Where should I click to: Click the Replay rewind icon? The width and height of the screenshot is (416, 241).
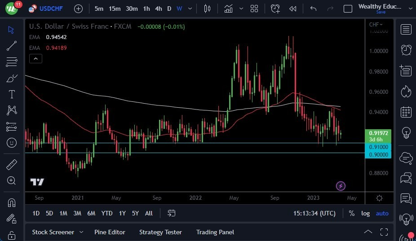(x=293, y=9)
